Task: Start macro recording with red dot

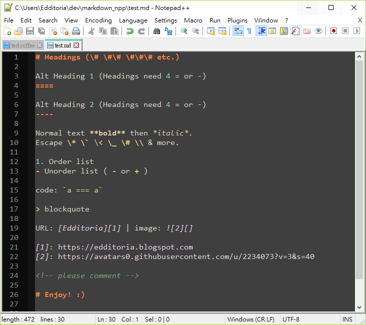Action: 334,31
